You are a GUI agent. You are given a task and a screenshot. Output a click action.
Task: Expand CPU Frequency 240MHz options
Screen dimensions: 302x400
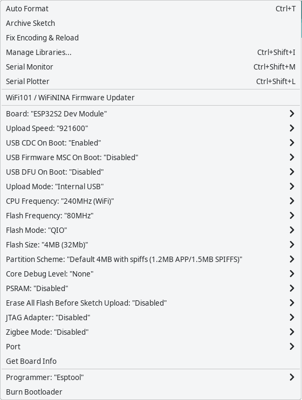click(x=151, y=201)
